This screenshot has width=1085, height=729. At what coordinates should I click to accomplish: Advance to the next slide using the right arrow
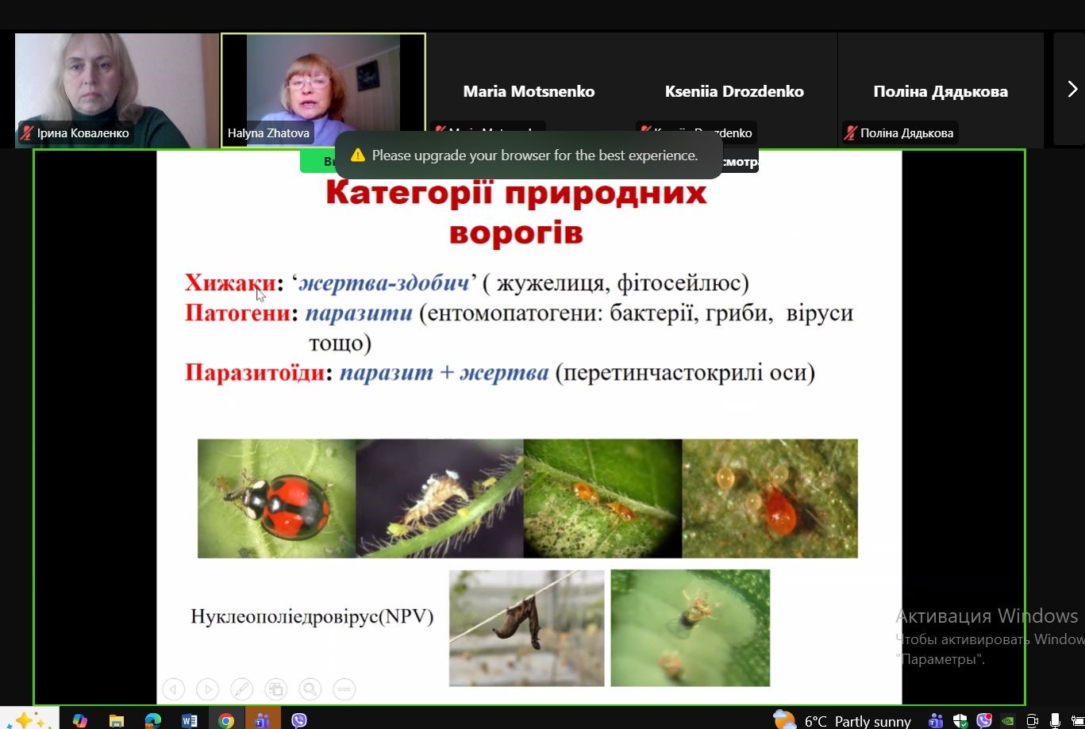pyautogui.click(x=207, y=689)
